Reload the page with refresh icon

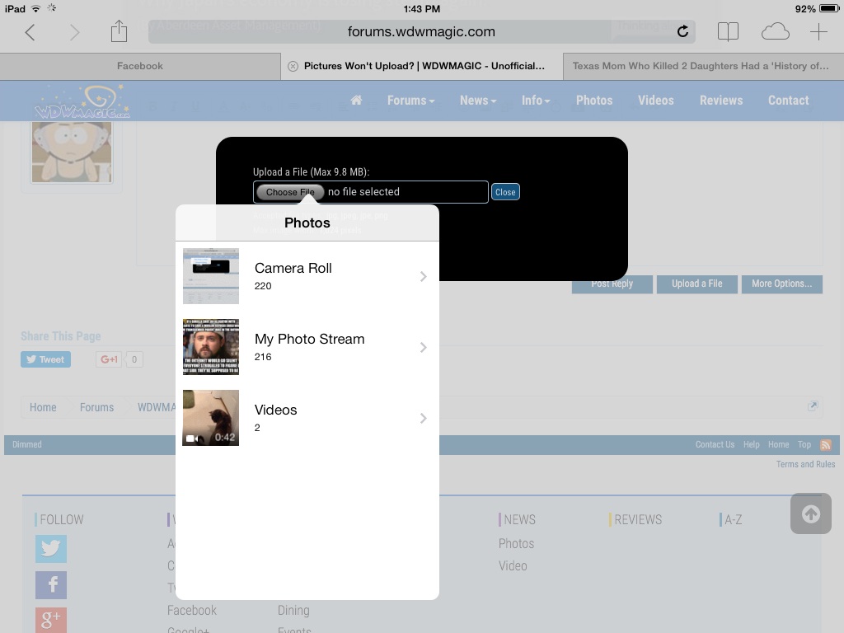click(682, 32)
